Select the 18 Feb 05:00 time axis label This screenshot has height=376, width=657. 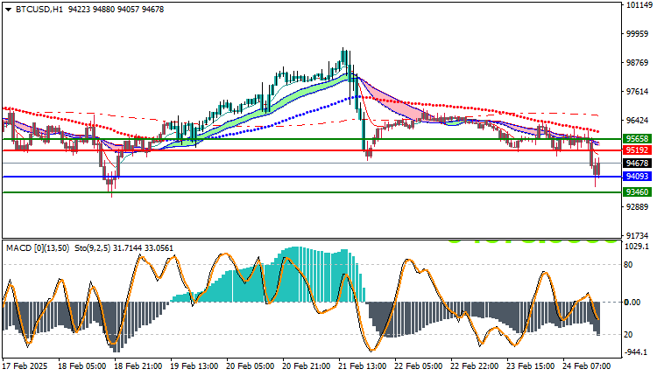click(x=81, y=366)
